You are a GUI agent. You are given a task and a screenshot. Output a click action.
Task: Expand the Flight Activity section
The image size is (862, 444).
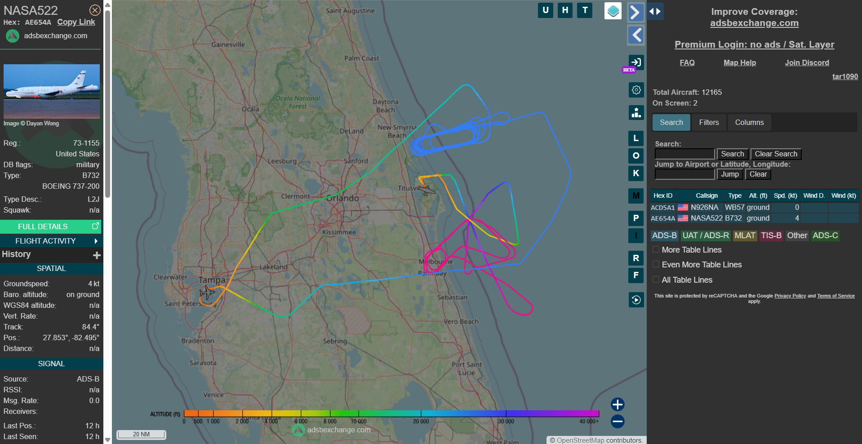(x=51, y=241)
